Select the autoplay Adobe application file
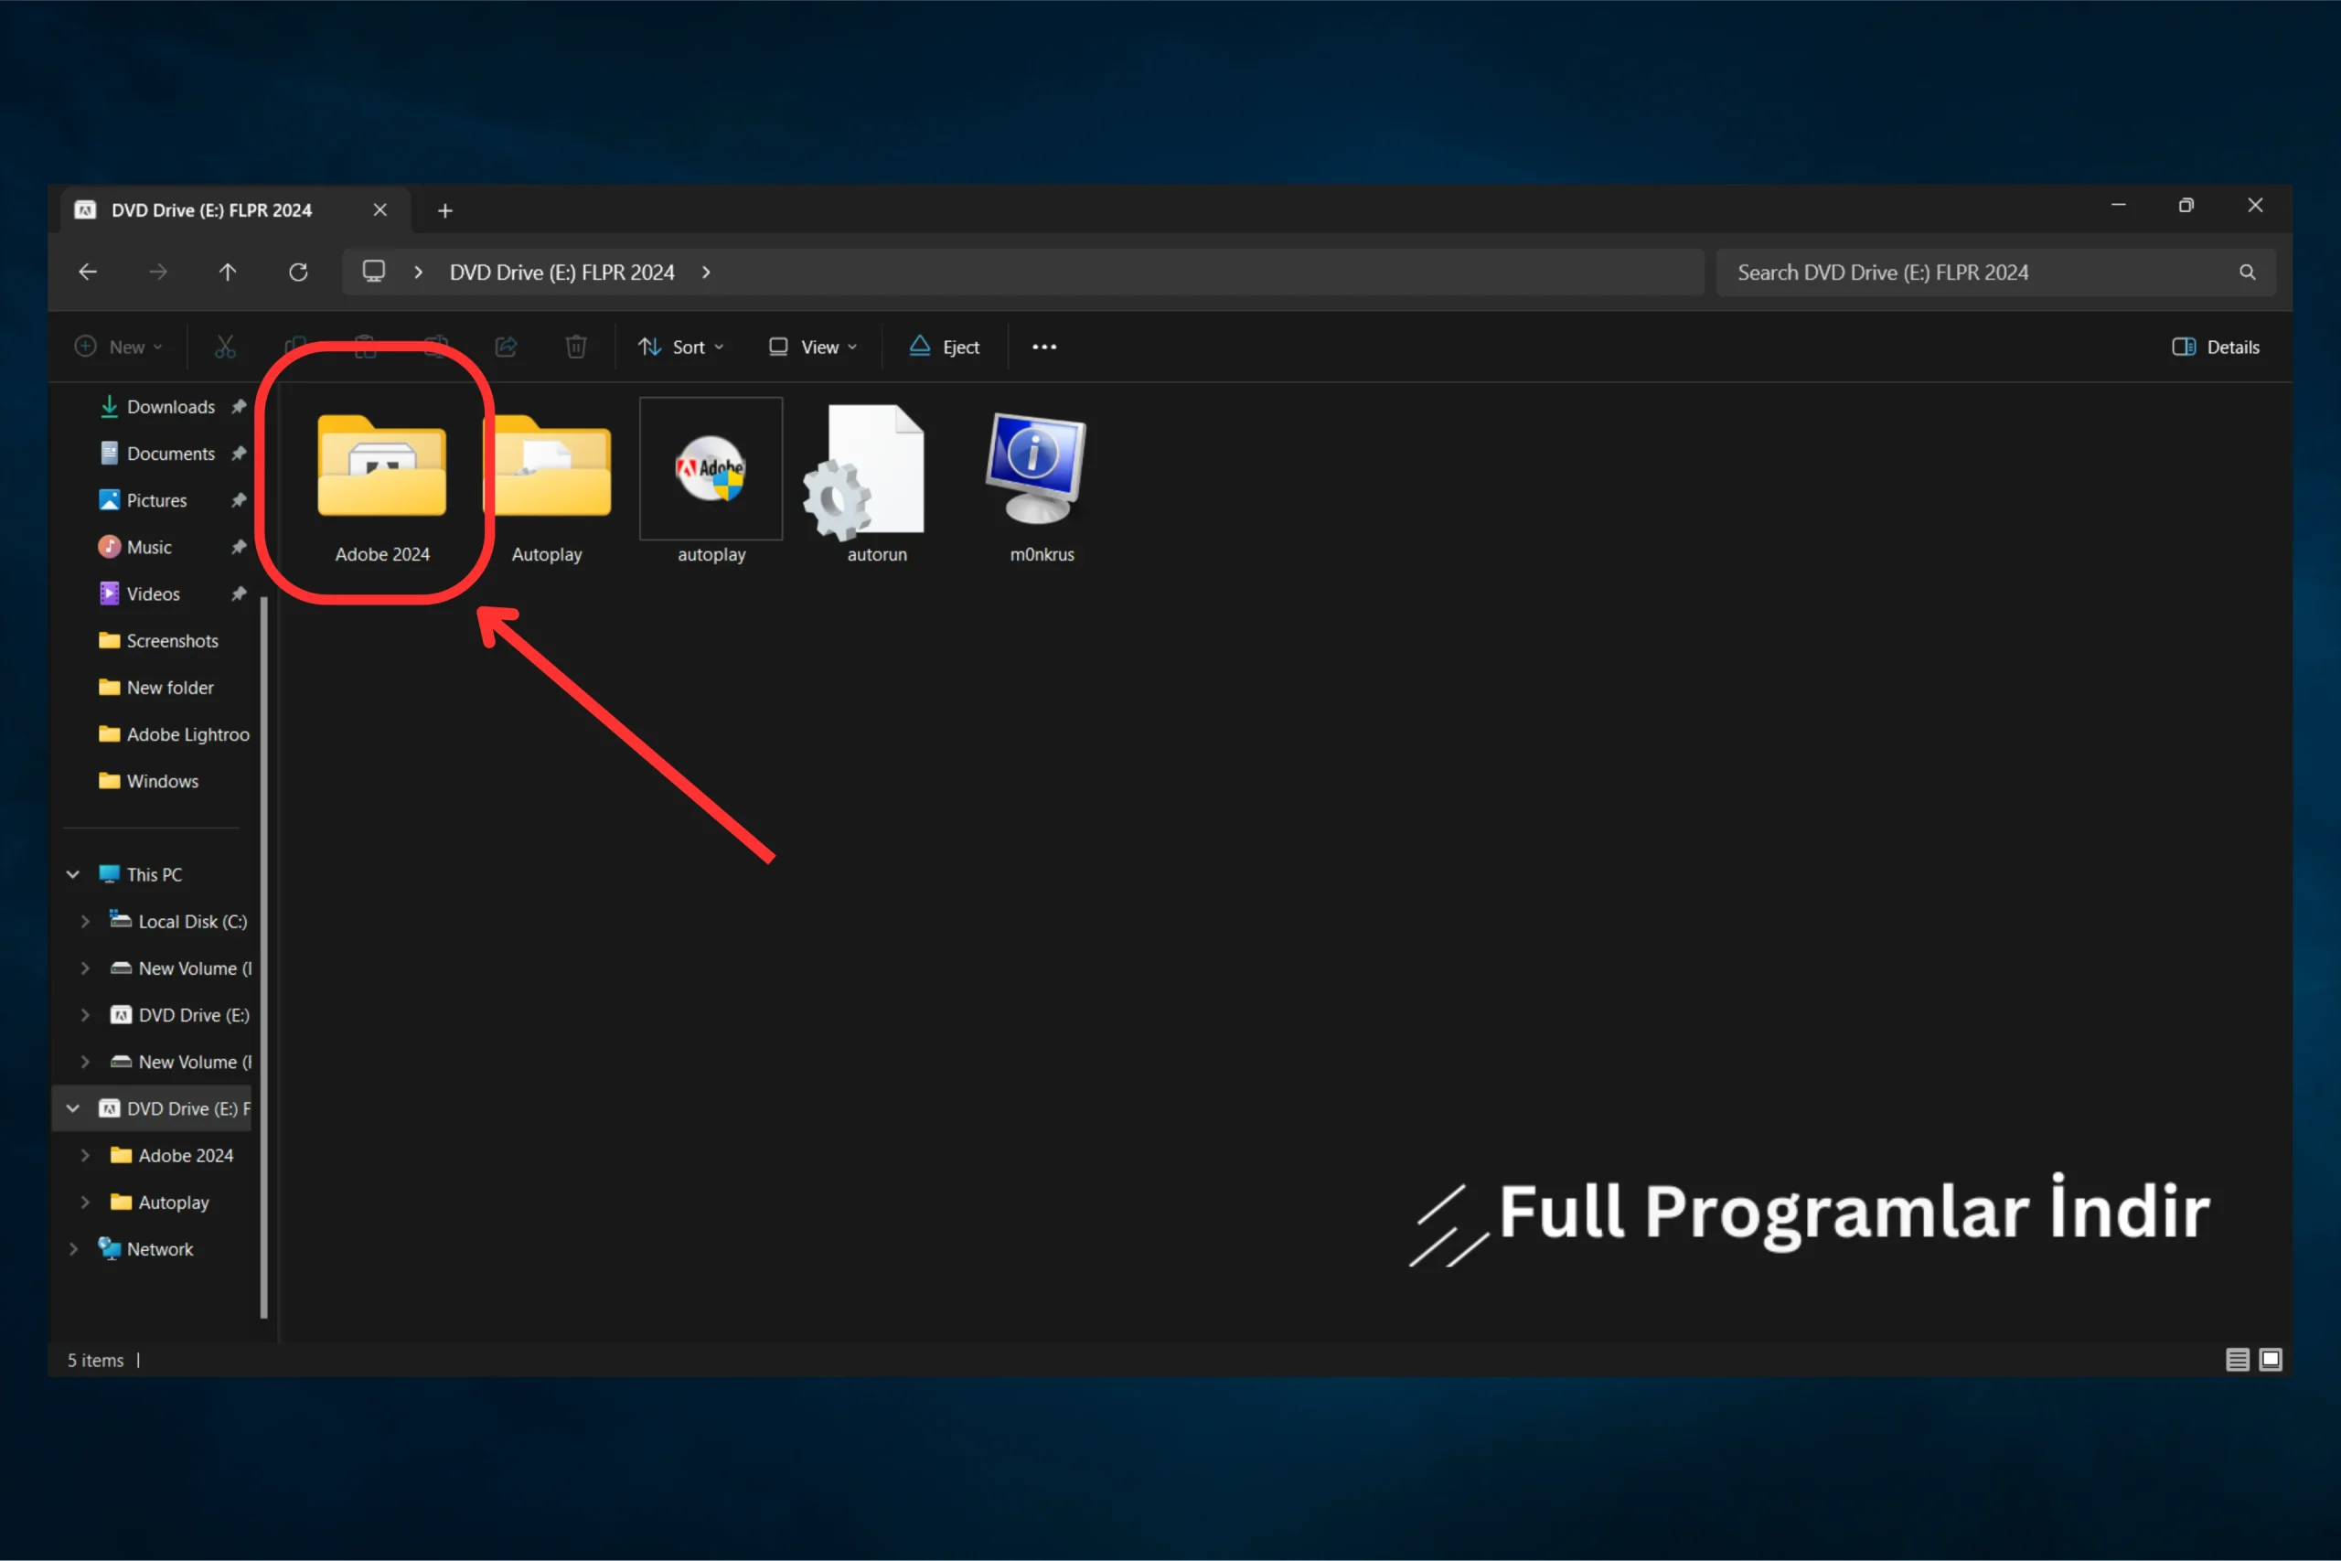 711,485
